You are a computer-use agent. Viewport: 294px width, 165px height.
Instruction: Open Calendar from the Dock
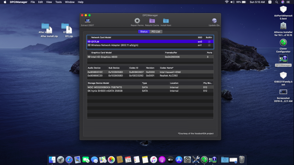coord(128,160)
